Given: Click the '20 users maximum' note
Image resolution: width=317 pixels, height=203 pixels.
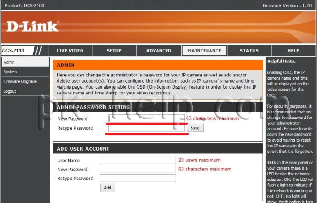Looking at the screenshot, I should [x=199, y=160].
